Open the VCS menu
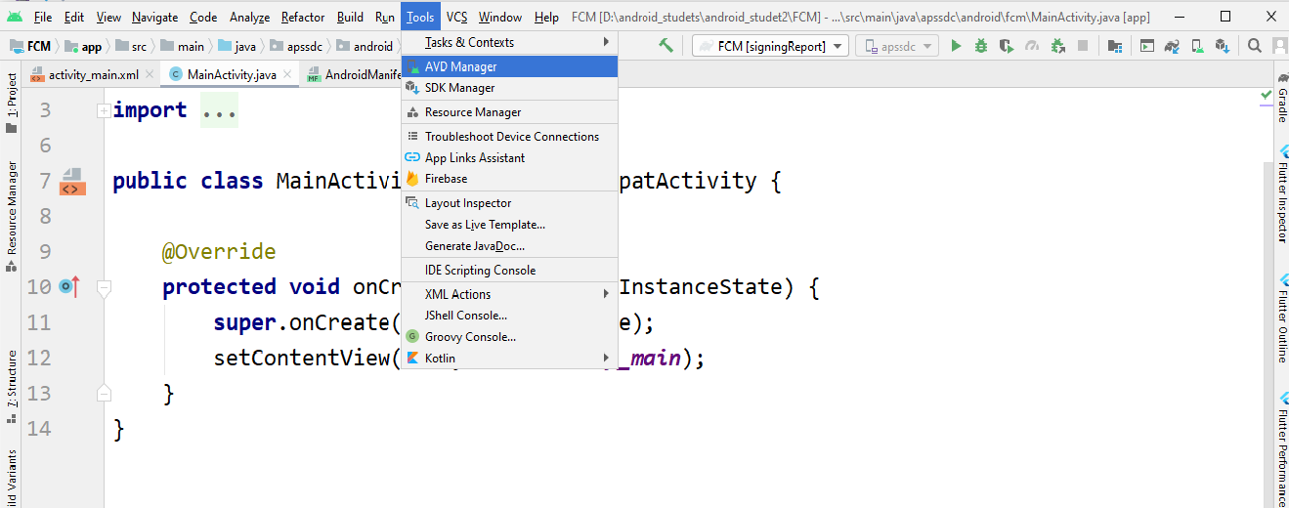 point(456,17)
